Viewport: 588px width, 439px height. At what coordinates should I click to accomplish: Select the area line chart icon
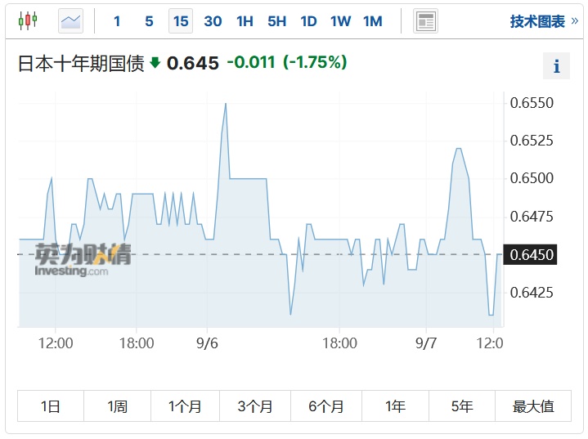[x=70, y=21]
